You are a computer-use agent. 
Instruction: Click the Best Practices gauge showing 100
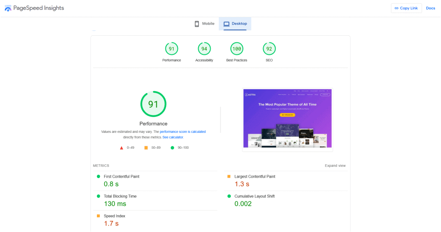pyautogui.click(x=236, y=49)
